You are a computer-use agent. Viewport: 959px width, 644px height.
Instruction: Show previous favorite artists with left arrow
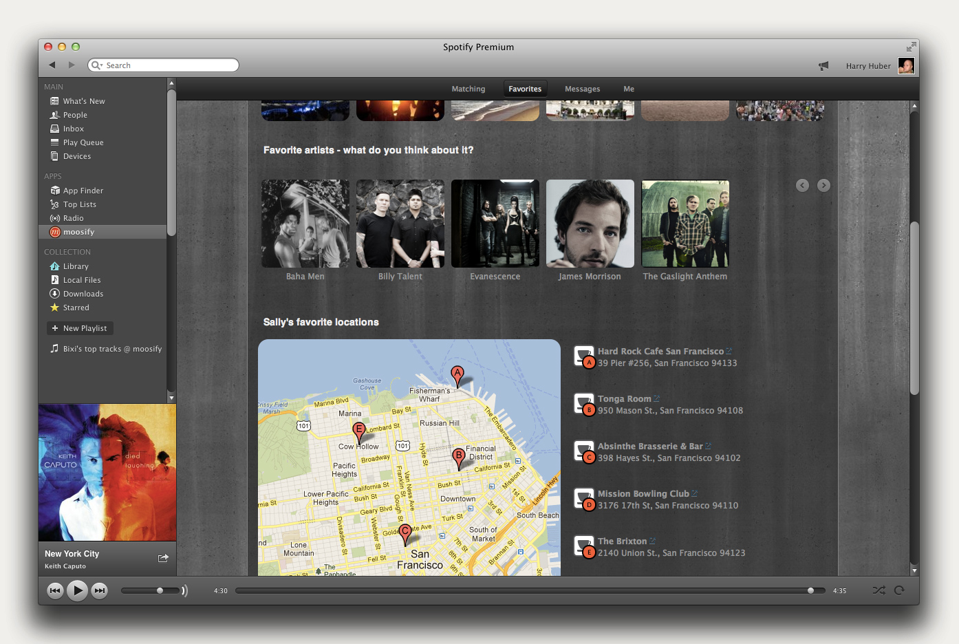pos(802,185)
